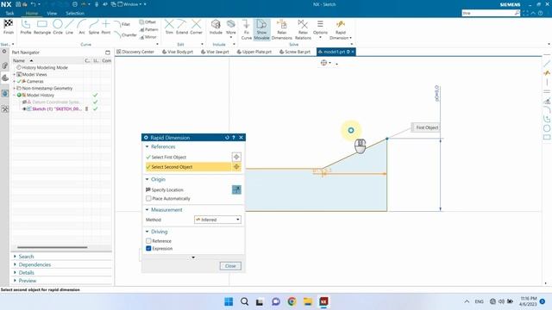
Task: Select the Profile curve tool
Action: tap(25, 27)
